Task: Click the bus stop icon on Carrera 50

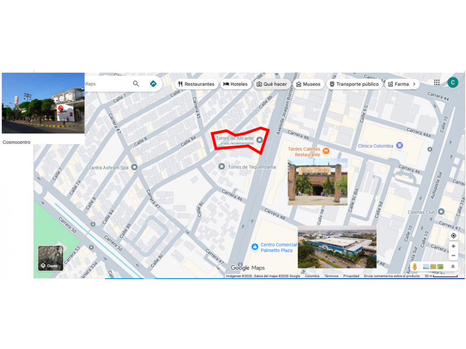Action: point(91,247)
